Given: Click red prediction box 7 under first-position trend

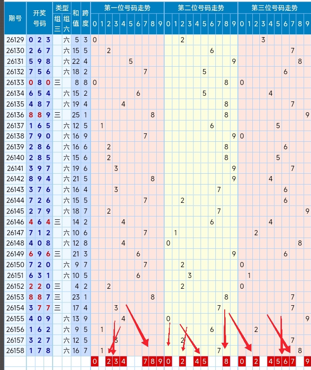Looking at the screenshot, I should click(145, 361).
